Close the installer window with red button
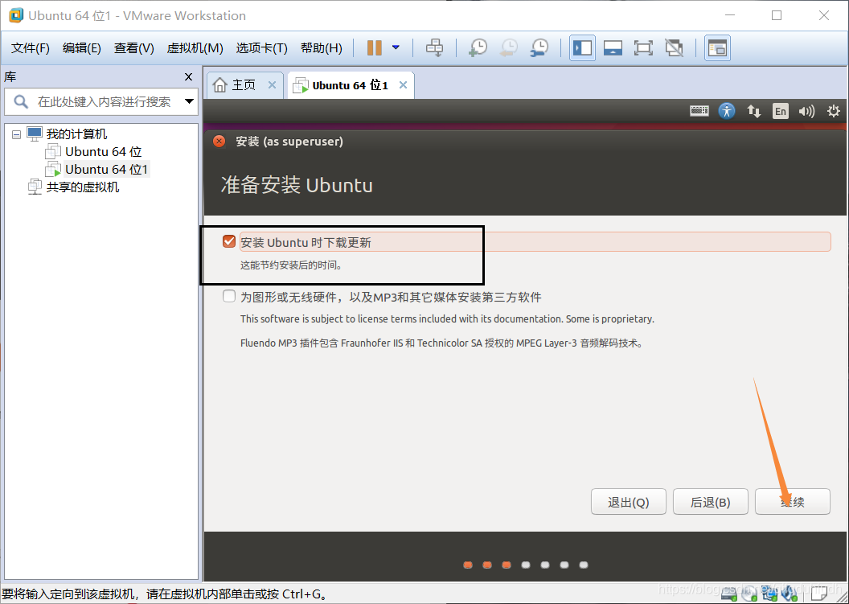Screen dimensions: 849x604 tap(219, 142)
